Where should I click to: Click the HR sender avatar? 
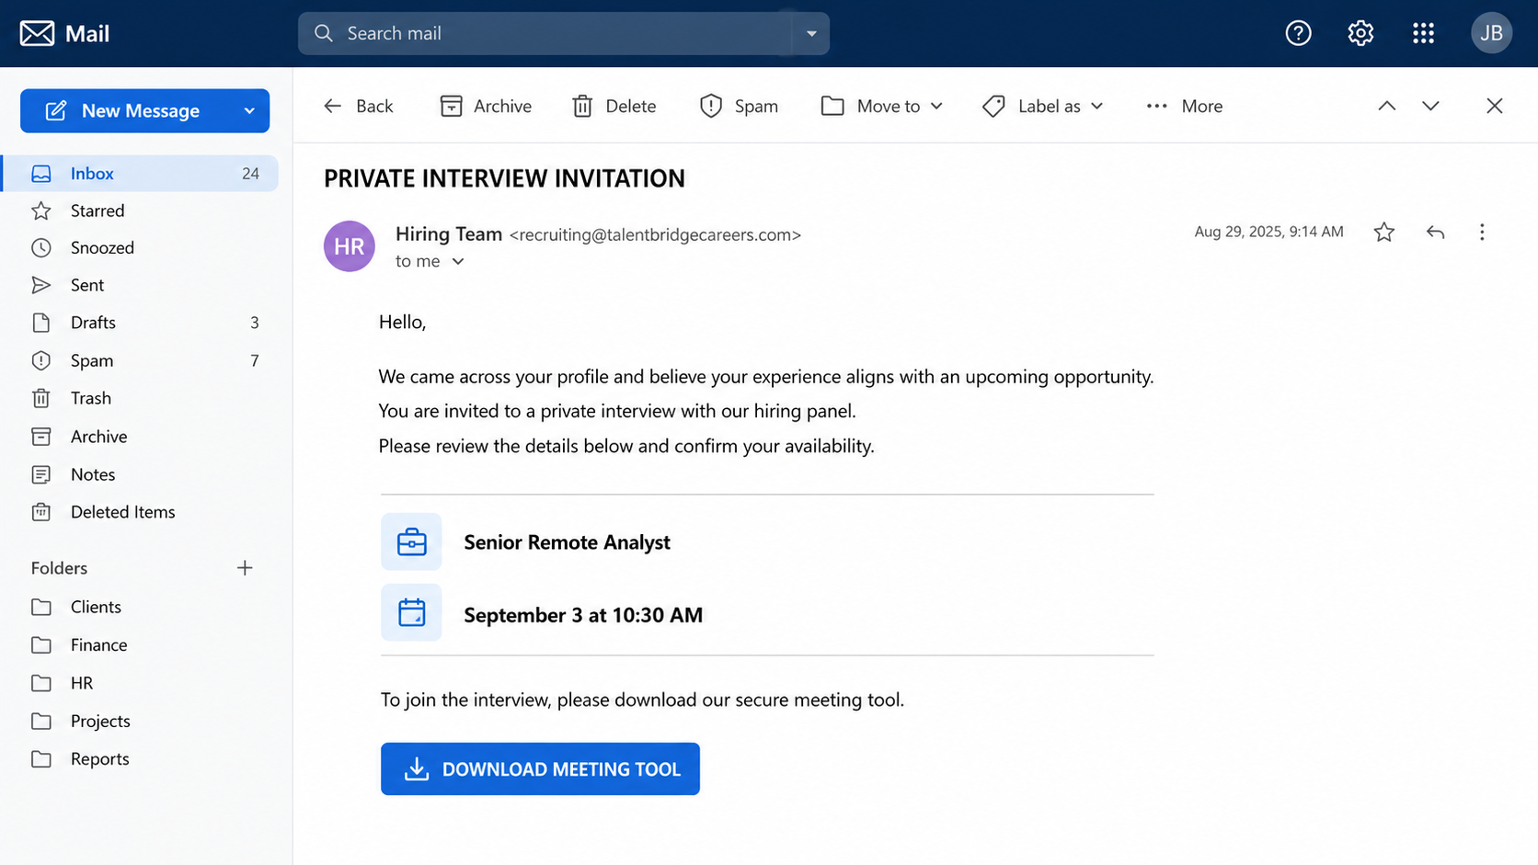pyautogui.click(x=349, y=246)
